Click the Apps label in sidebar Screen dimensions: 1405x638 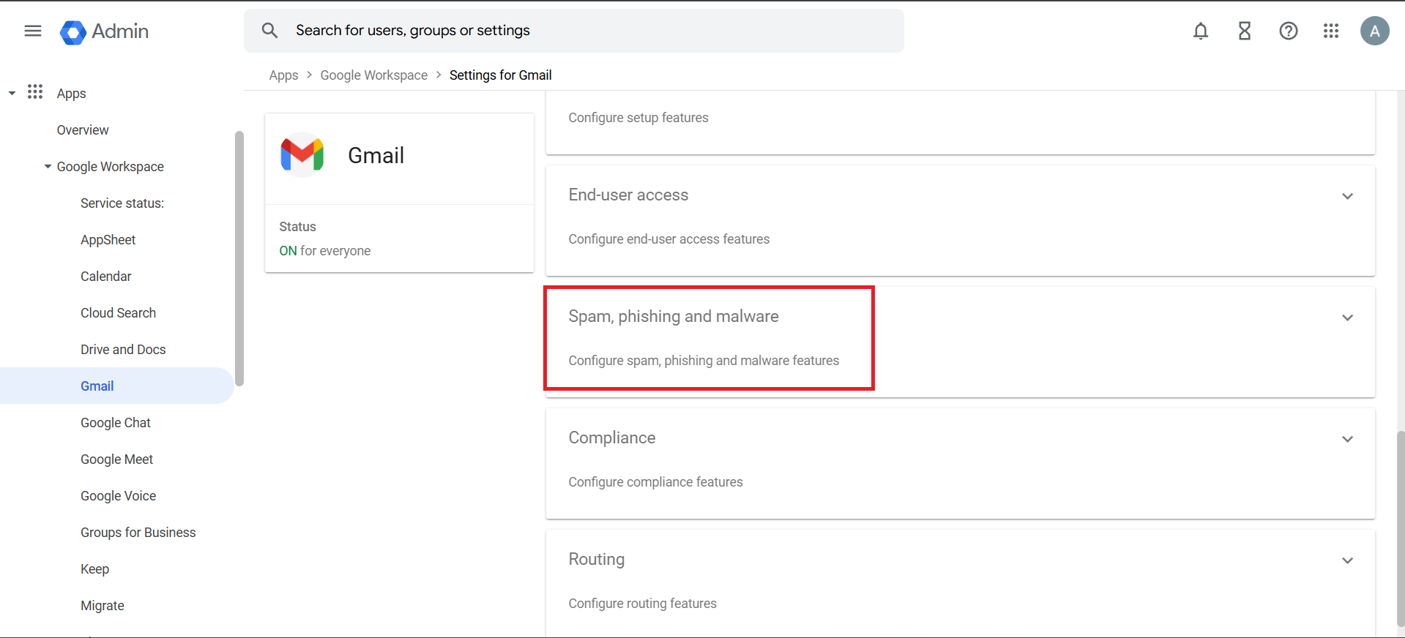click(72, 94)
